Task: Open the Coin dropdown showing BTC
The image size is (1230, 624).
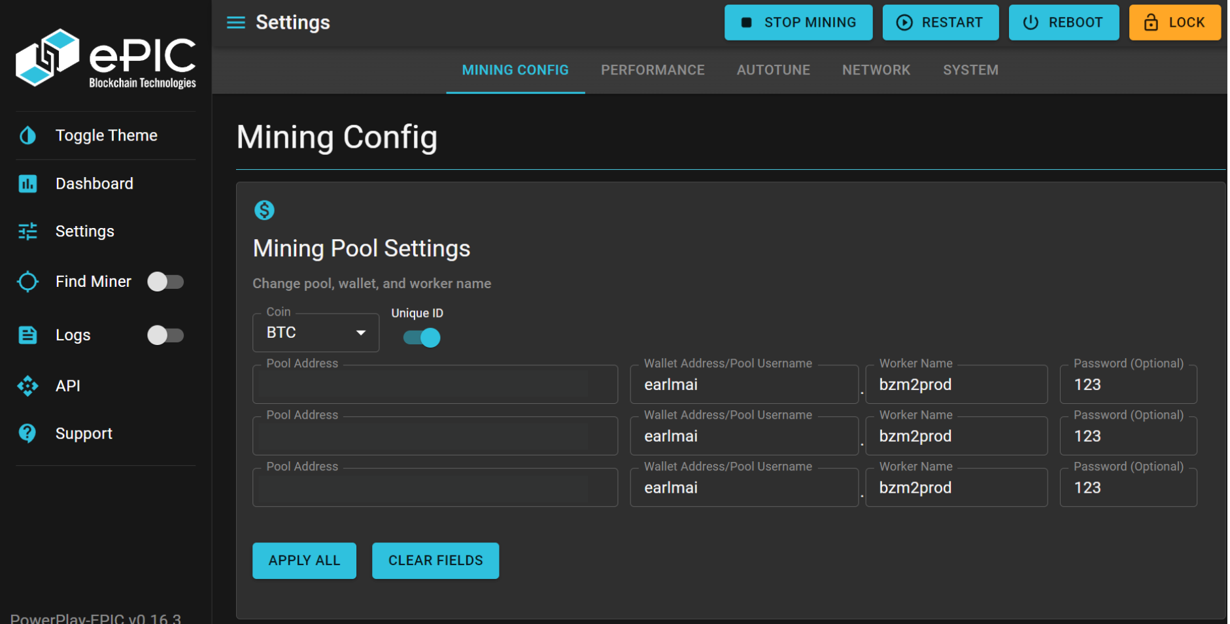Action: 315,333
